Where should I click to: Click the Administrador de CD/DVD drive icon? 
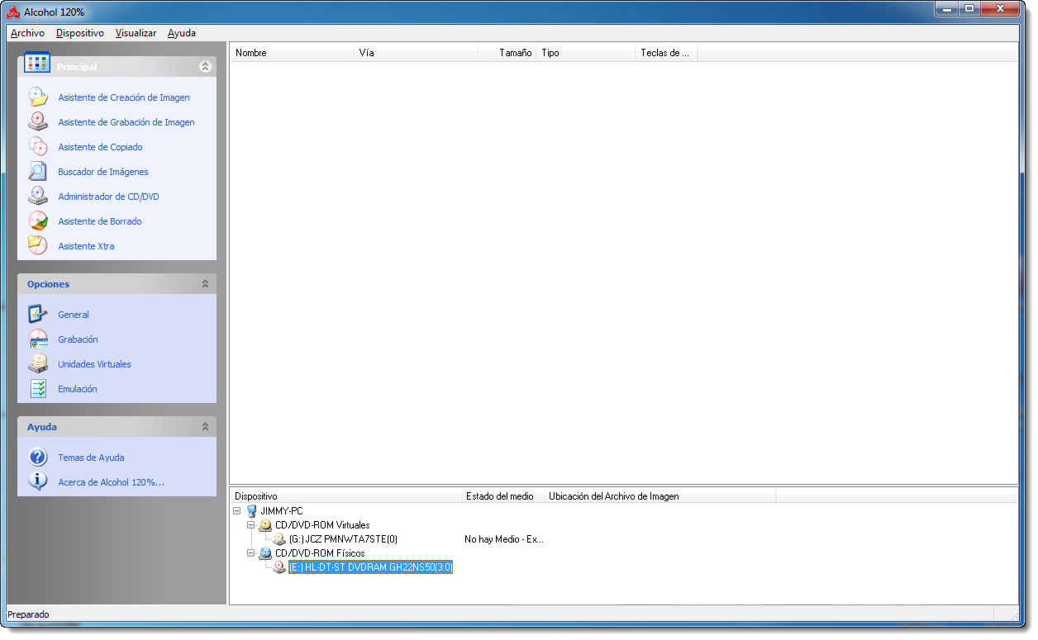[x=38, y=197]
